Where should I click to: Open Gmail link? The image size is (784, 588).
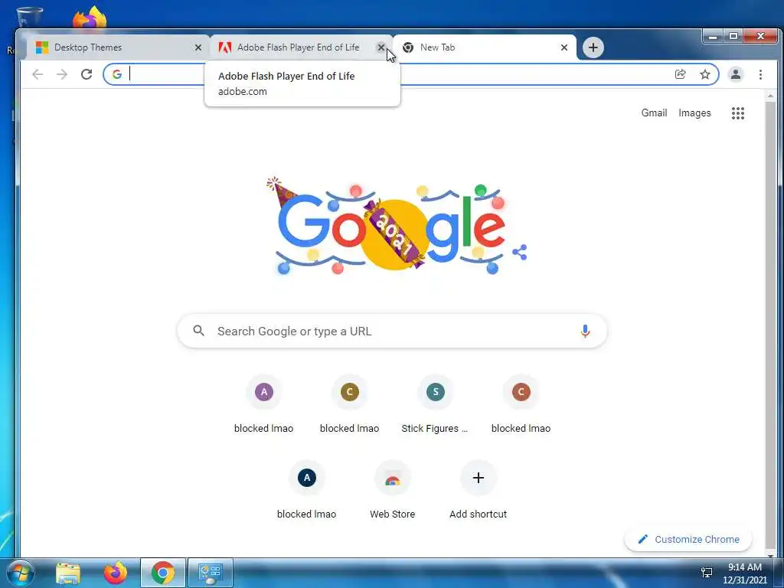[654, 113]
